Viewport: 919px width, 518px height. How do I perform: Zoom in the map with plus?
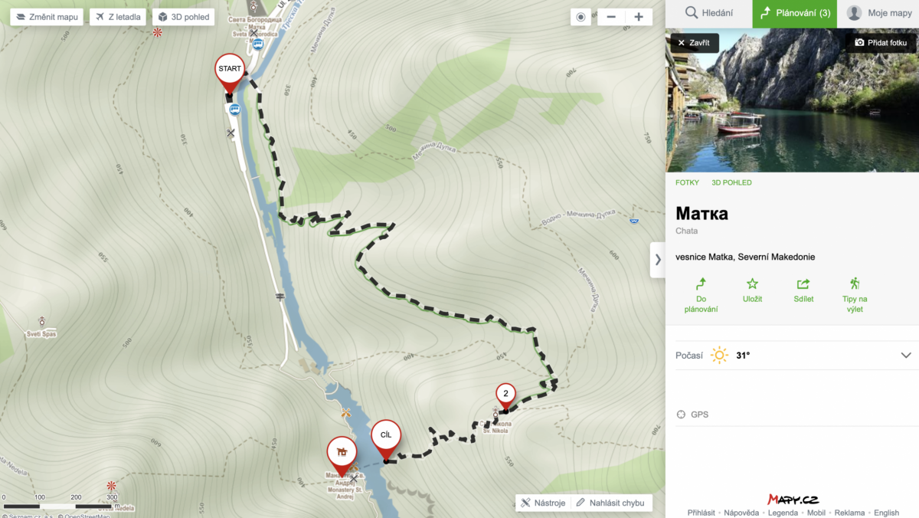click(x=639, y=17)
